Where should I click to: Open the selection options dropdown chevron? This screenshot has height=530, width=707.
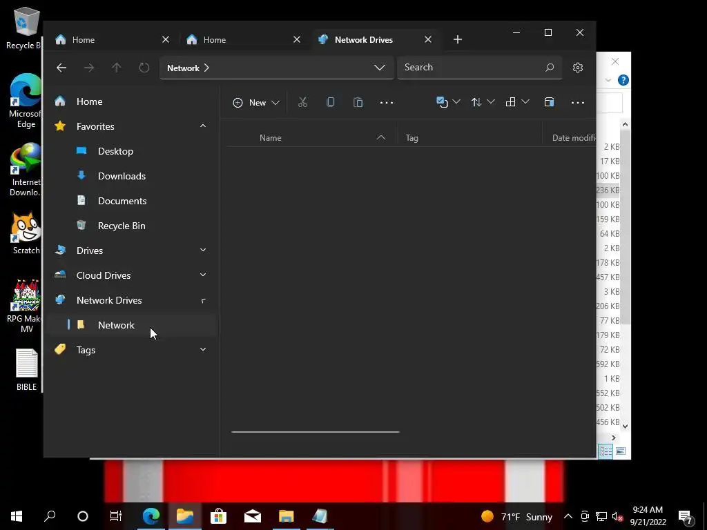pos(456,102)
